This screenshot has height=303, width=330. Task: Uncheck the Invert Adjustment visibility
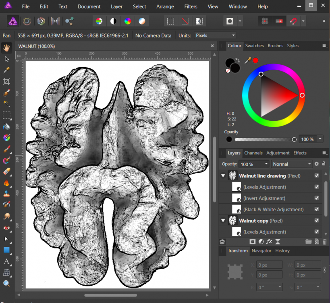tap(316, 198)
